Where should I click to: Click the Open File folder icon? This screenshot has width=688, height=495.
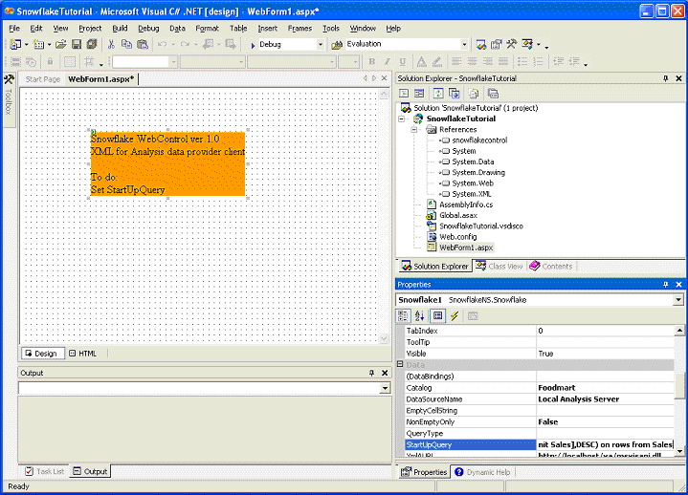[x=61, y=44]
